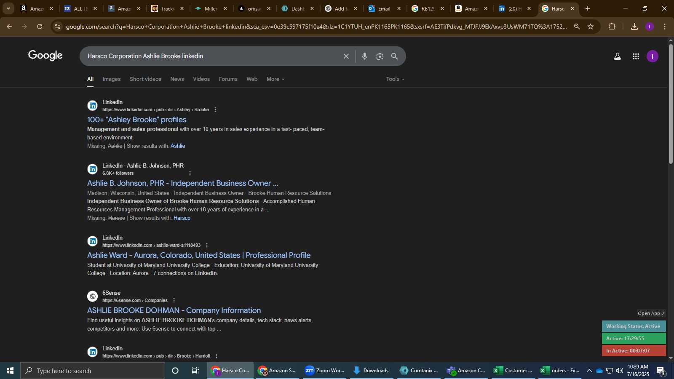Open Google Lens image search icon
The width and height of the screenshot is (674, 379).
380,56
